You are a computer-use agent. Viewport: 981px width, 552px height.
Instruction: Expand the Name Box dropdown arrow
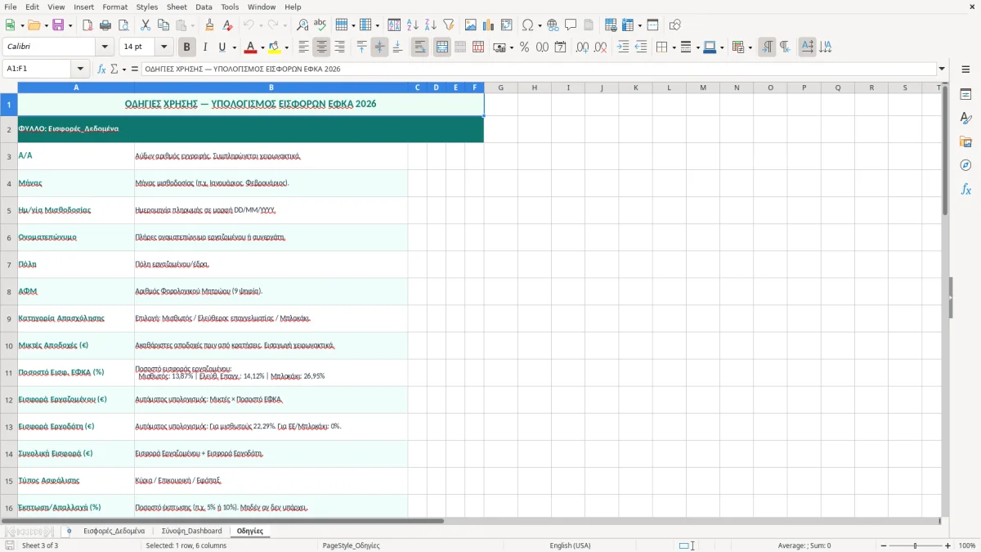pyautogui.click(x=80, y=70)
